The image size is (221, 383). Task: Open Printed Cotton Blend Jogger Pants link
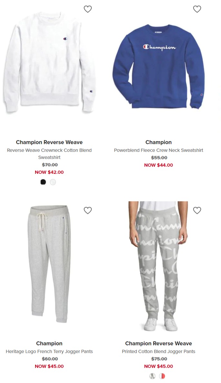(158, 352)
